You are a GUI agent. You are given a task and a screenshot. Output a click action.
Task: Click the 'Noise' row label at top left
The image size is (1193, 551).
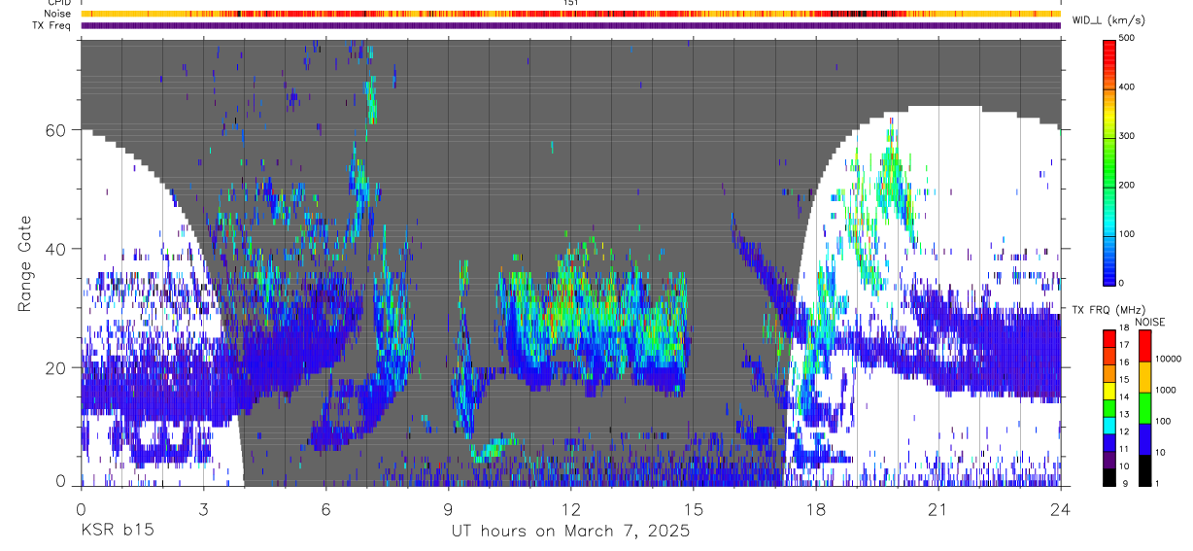point(59,14)
